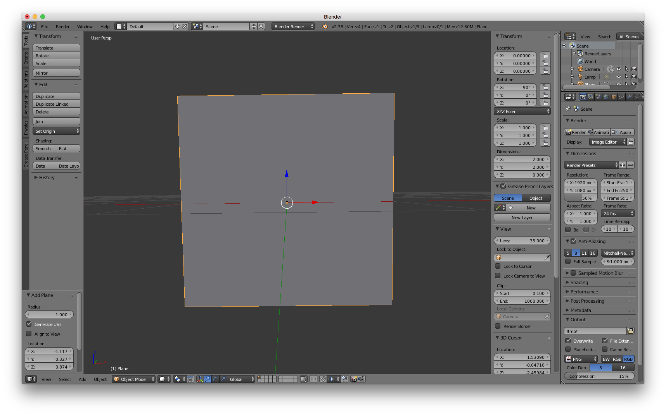Enable the Align to View checkbox
This screenshot has width=666, height=415.
pyautogui.click(x=29, y=334)
